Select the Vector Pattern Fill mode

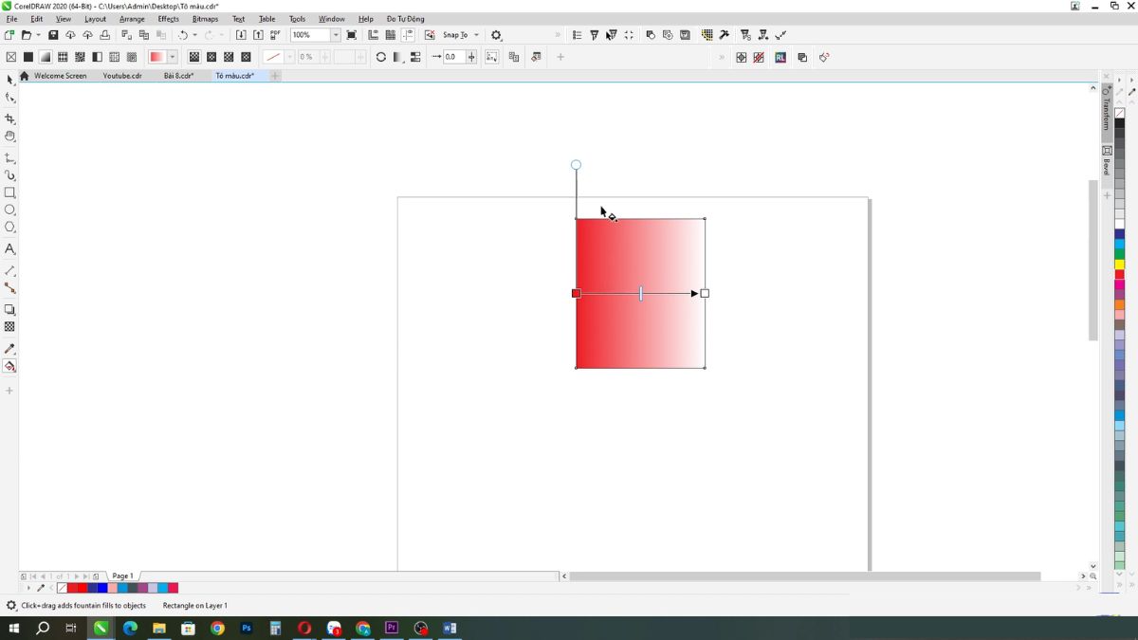tap(63, 57)
